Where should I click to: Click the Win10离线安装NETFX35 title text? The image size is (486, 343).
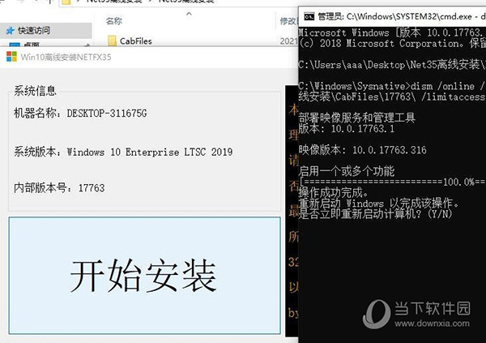[x=66, y=57]
